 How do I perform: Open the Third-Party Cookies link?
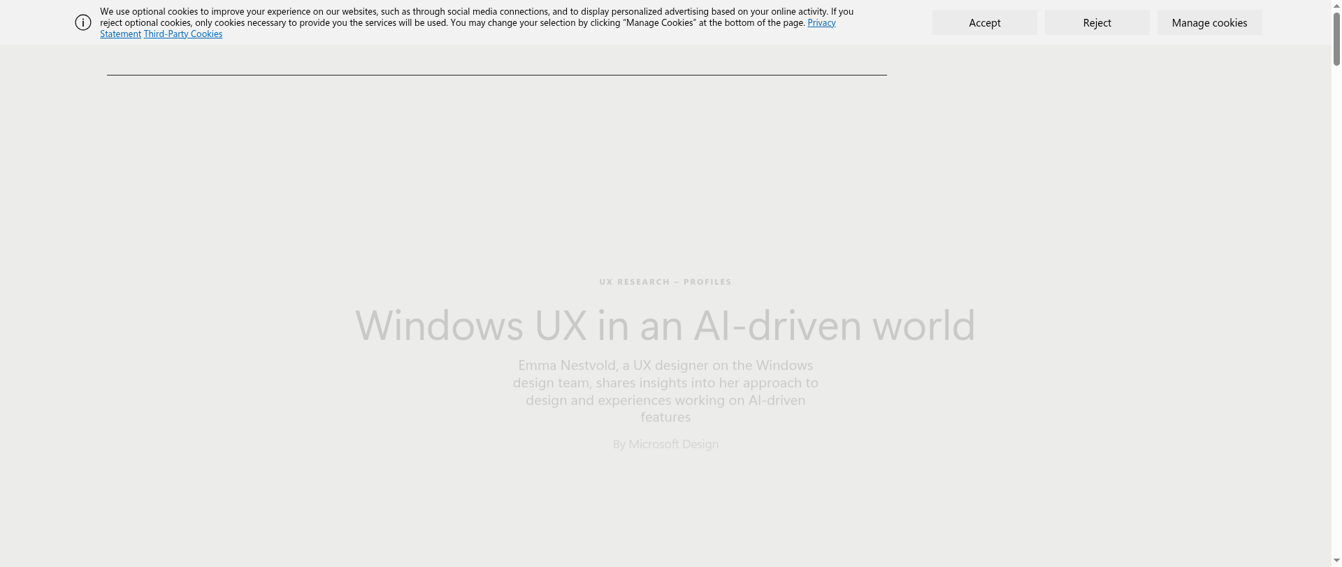click(183, 34)
